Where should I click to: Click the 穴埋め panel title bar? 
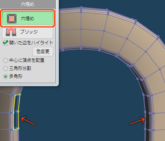[x=27, y=4]
